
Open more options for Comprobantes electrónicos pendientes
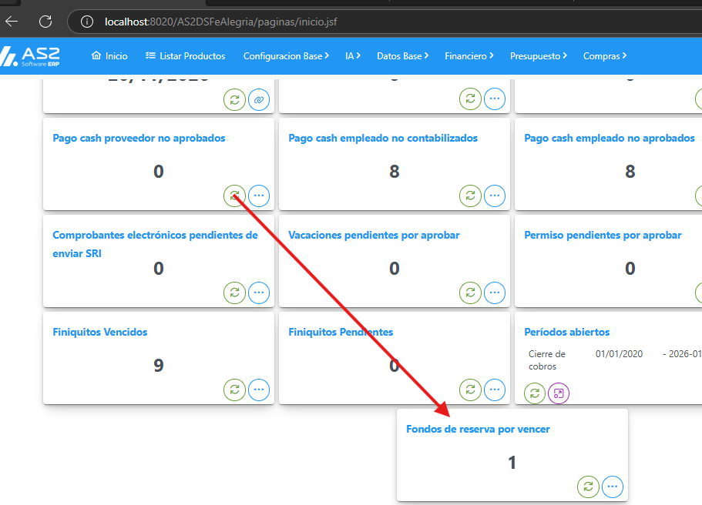259,293
